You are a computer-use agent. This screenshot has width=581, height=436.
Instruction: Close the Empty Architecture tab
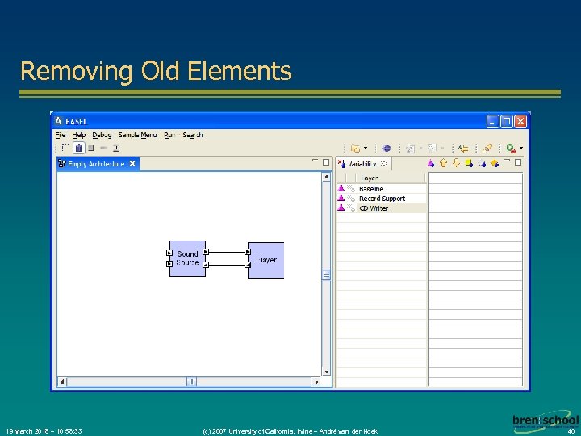point(132,163)
